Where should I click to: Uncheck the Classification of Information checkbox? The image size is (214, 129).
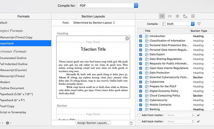(140, 41)
